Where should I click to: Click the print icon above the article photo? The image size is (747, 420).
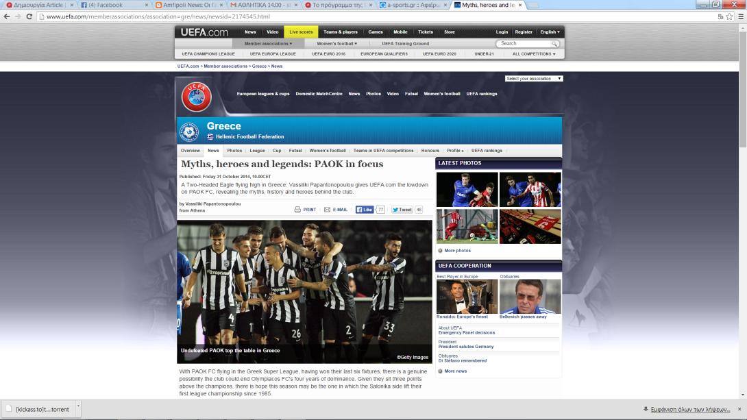click(297, 210)
